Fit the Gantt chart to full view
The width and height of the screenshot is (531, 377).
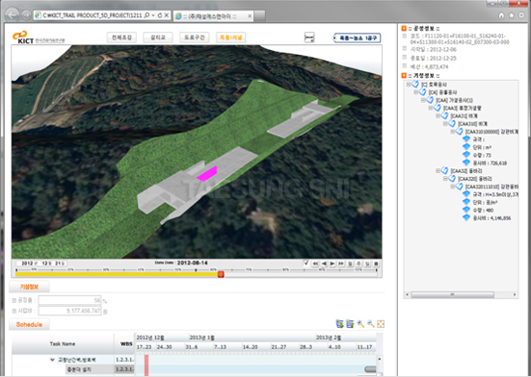tap(381, 324)
